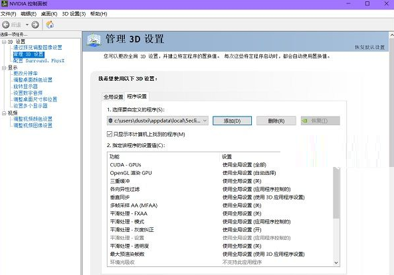The image size is (394, 275).
Task: Click the NVIDIA logo in title bar
Action: tap(4, 4)
